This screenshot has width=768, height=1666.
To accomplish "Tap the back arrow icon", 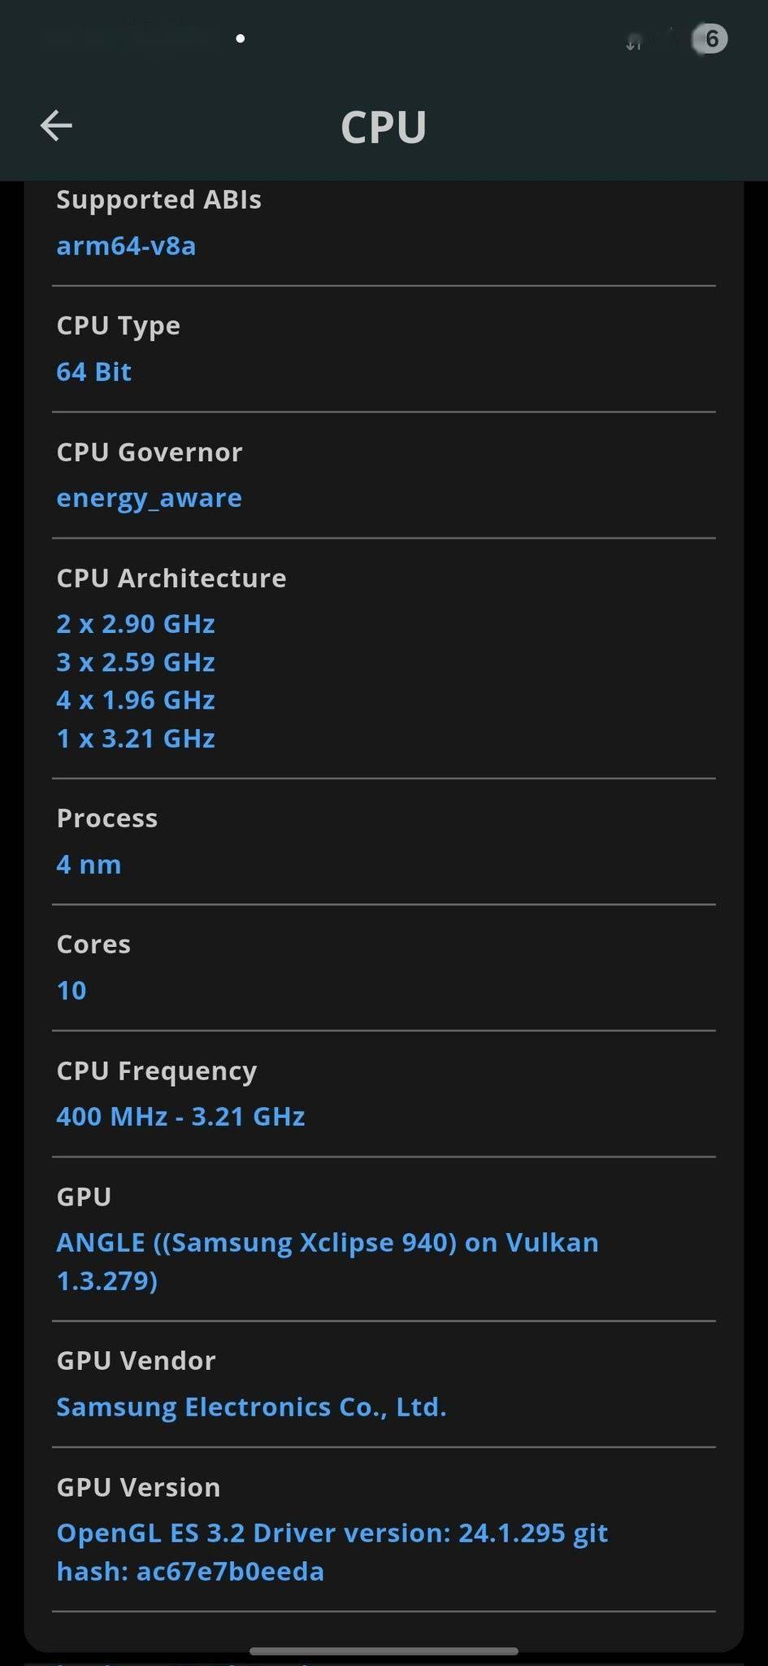I will click(56, 125).
